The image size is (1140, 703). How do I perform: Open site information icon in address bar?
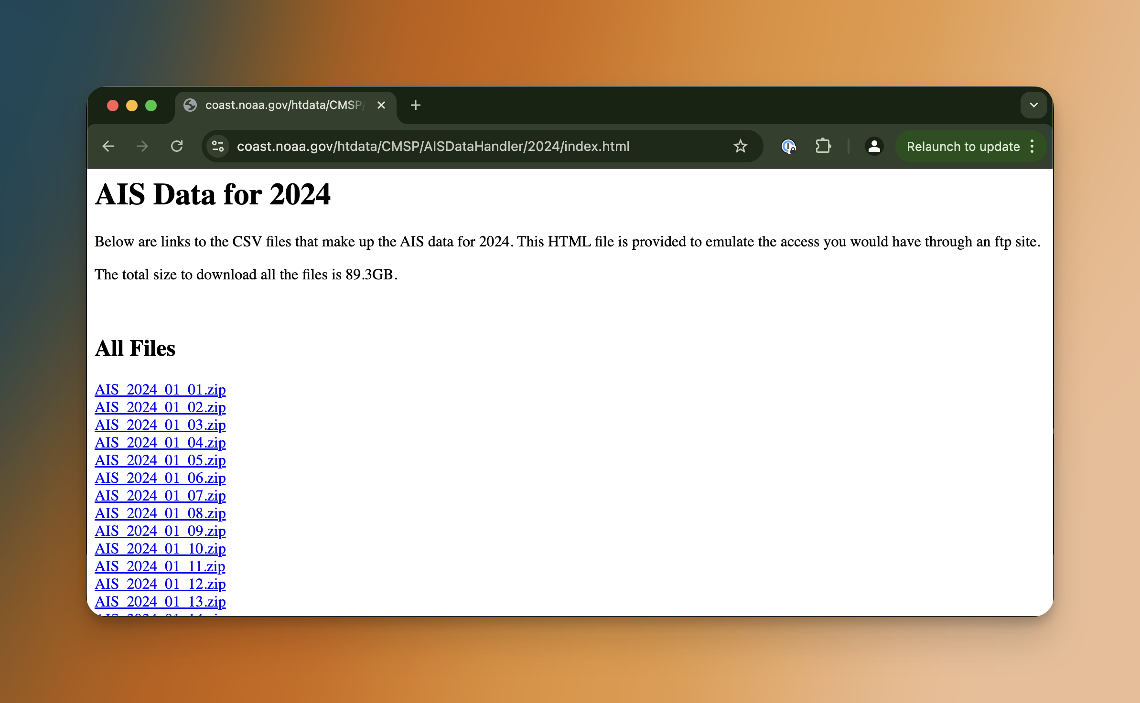tap(218, 146)
